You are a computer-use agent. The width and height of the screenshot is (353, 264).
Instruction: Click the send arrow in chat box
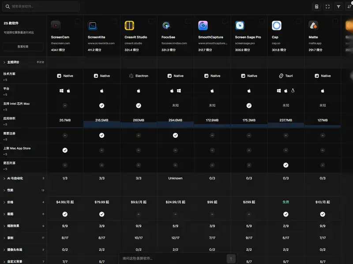231,259
